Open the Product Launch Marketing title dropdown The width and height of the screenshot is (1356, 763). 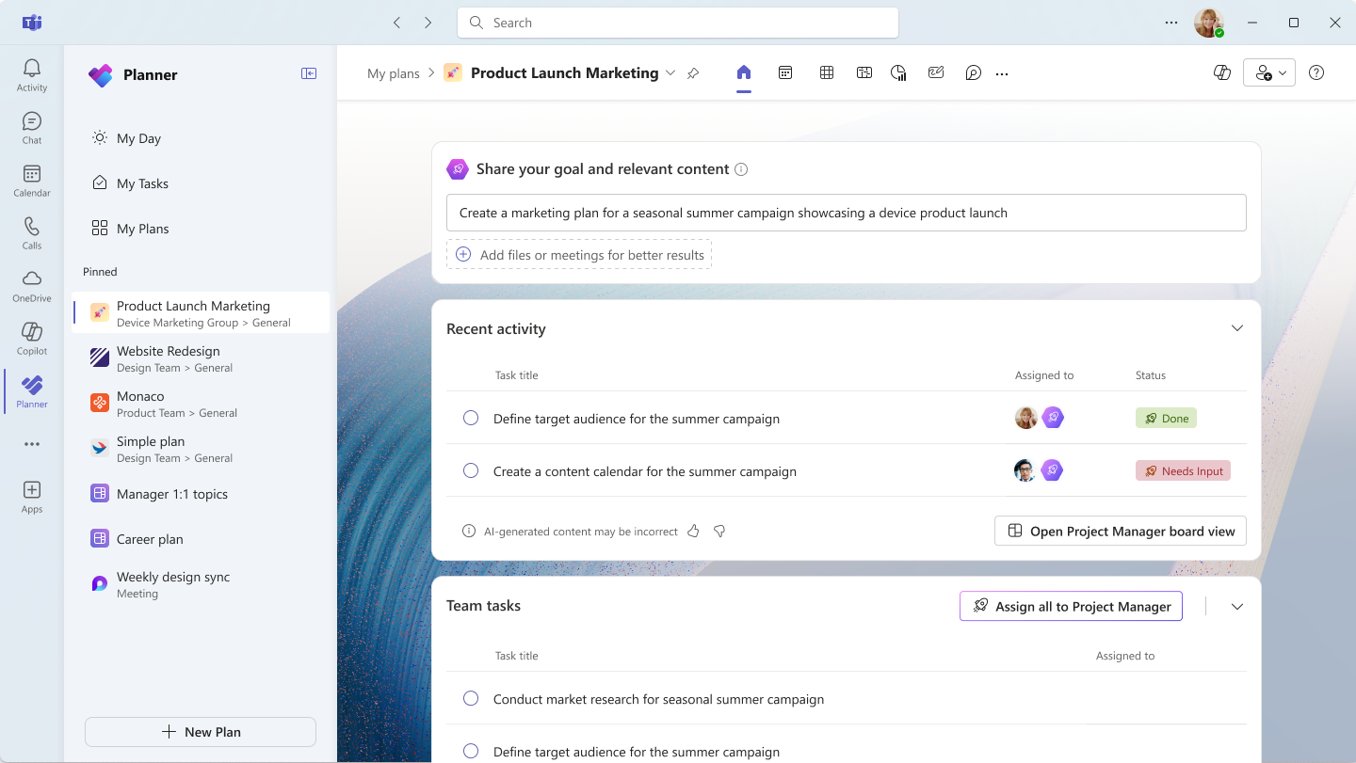(670, 72)
